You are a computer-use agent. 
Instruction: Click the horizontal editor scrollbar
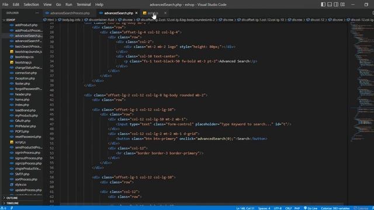pyautogui.click(x=202, y=205)
